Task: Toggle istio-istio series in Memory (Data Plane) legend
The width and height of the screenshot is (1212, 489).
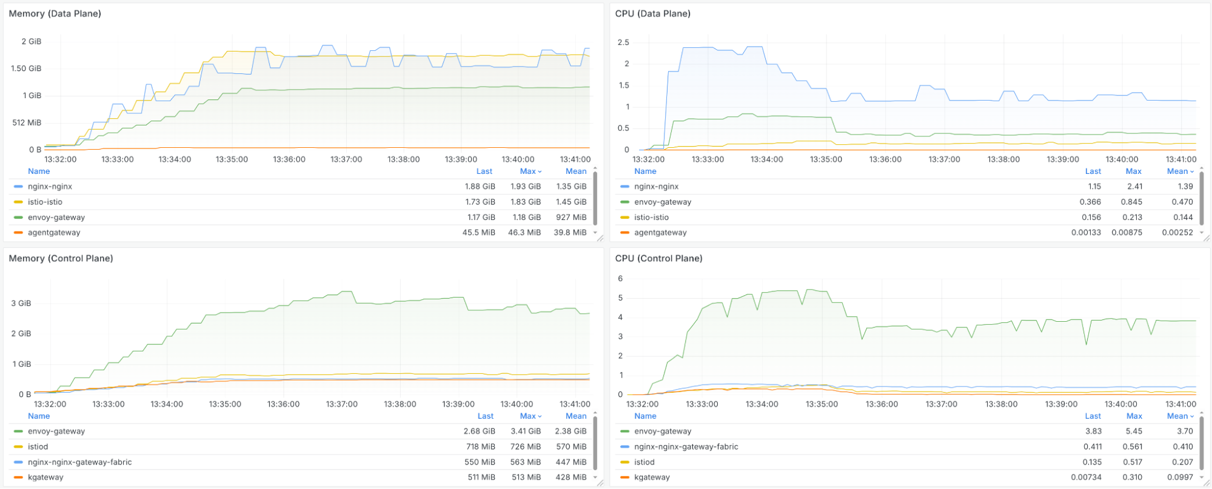Action: [x=45, y=202]
